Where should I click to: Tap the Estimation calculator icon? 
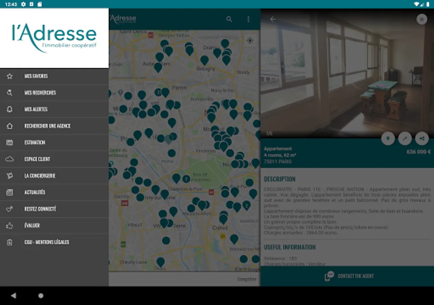[9, 143]
